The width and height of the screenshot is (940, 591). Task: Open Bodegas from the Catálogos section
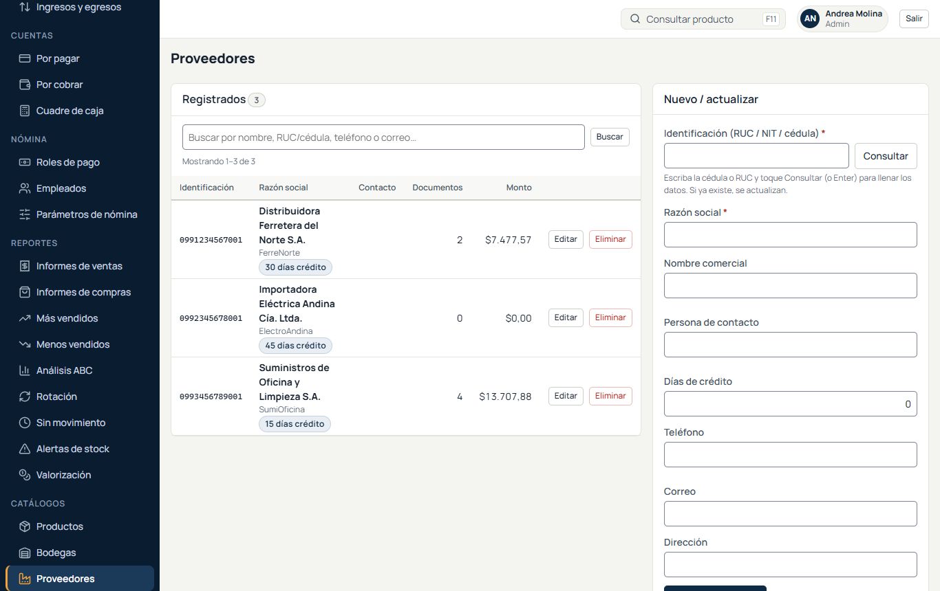(x=80, y=553)
